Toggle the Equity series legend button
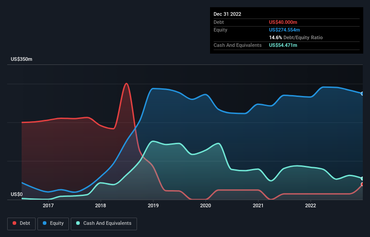The height and width of the screenshot is (237, 370). click(53, 223)
